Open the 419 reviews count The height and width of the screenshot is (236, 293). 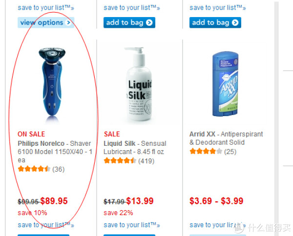click(x=146, y=161)
